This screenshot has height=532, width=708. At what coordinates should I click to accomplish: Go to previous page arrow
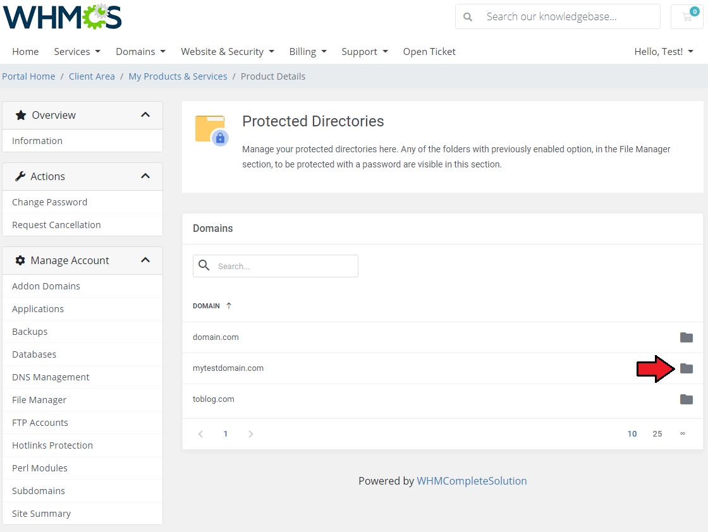click(x=200, y=433)
